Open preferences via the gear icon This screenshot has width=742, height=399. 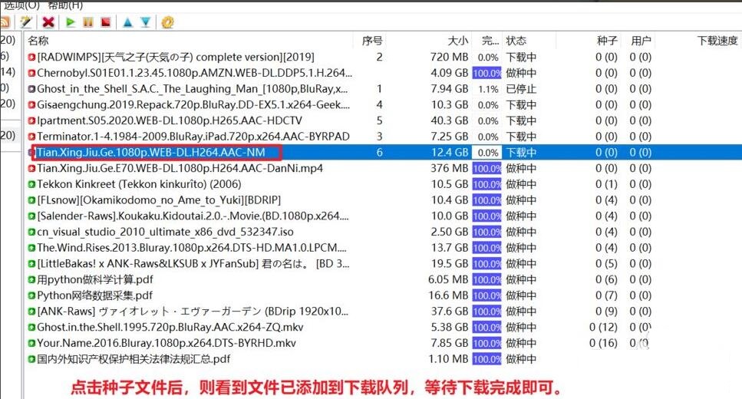coord(167,21)
